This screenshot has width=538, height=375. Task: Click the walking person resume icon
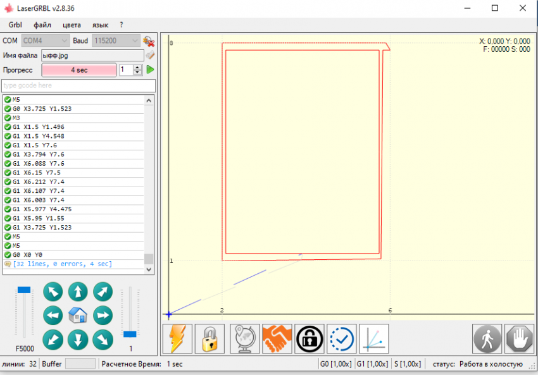click(x=487, y=339)
